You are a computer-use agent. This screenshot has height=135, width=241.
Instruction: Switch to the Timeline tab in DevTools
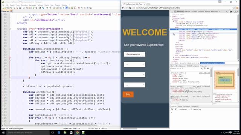tap(201, 12)
